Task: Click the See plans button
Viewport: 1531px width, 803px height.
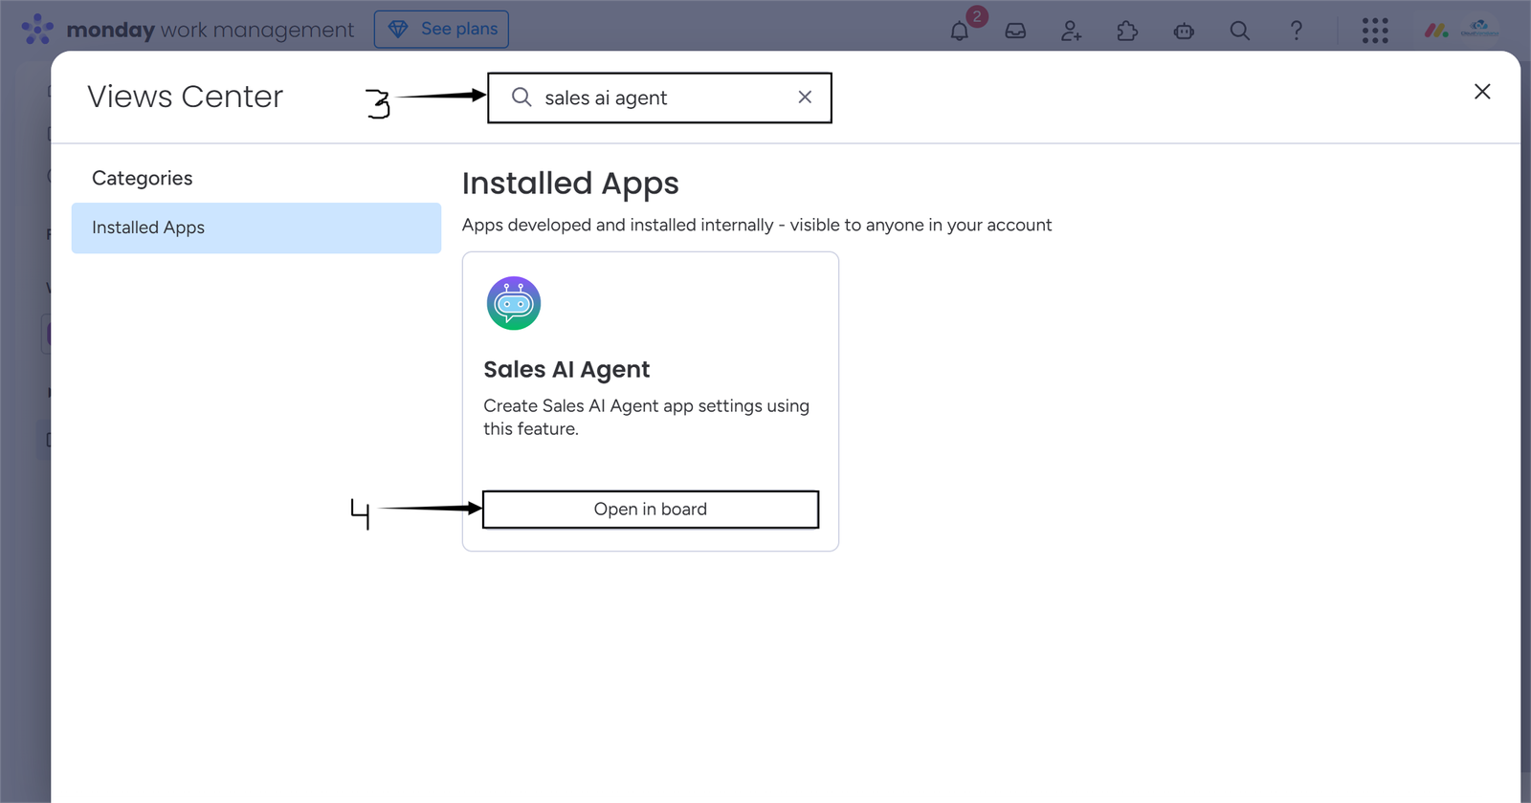Action: [441, 29]
